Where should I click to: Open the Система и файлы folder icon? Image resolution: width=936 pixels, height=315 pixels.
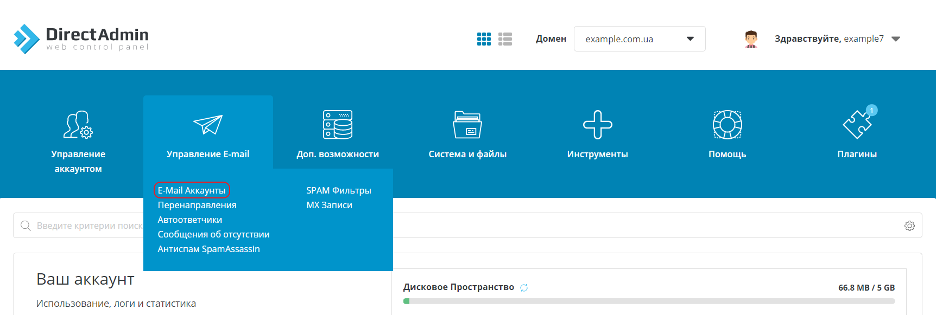pos(467,125)
